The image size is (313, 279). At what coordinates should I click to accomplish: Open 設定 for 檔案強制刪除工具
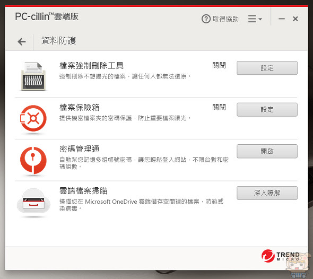267,68
